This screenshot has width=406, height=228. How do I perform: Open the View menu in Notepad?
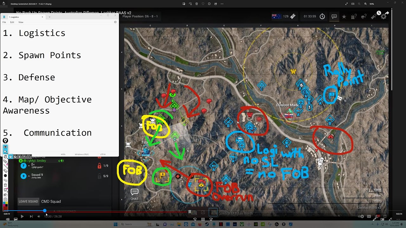coord(21,22)
